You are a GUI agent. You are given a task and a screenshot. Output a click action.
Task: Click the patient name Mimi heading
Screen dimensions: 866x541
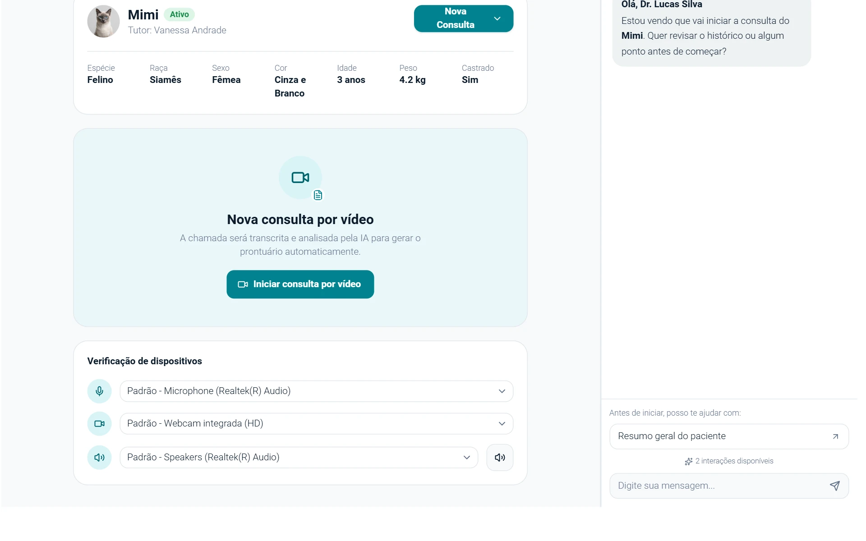click(143, 14)
